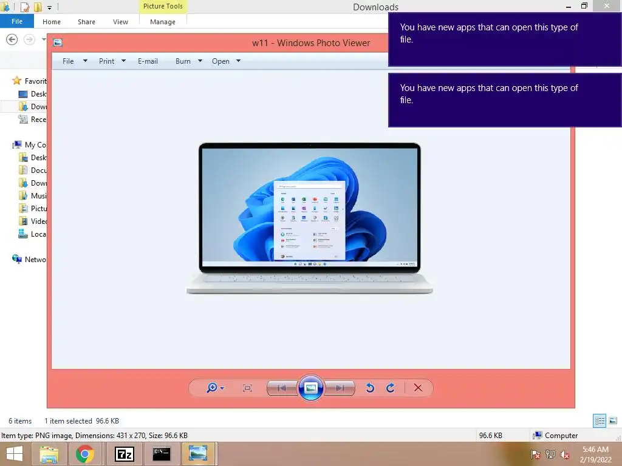Select Downloads under My Computer
This screenshot has height=466, width=622.
(33, 183)
